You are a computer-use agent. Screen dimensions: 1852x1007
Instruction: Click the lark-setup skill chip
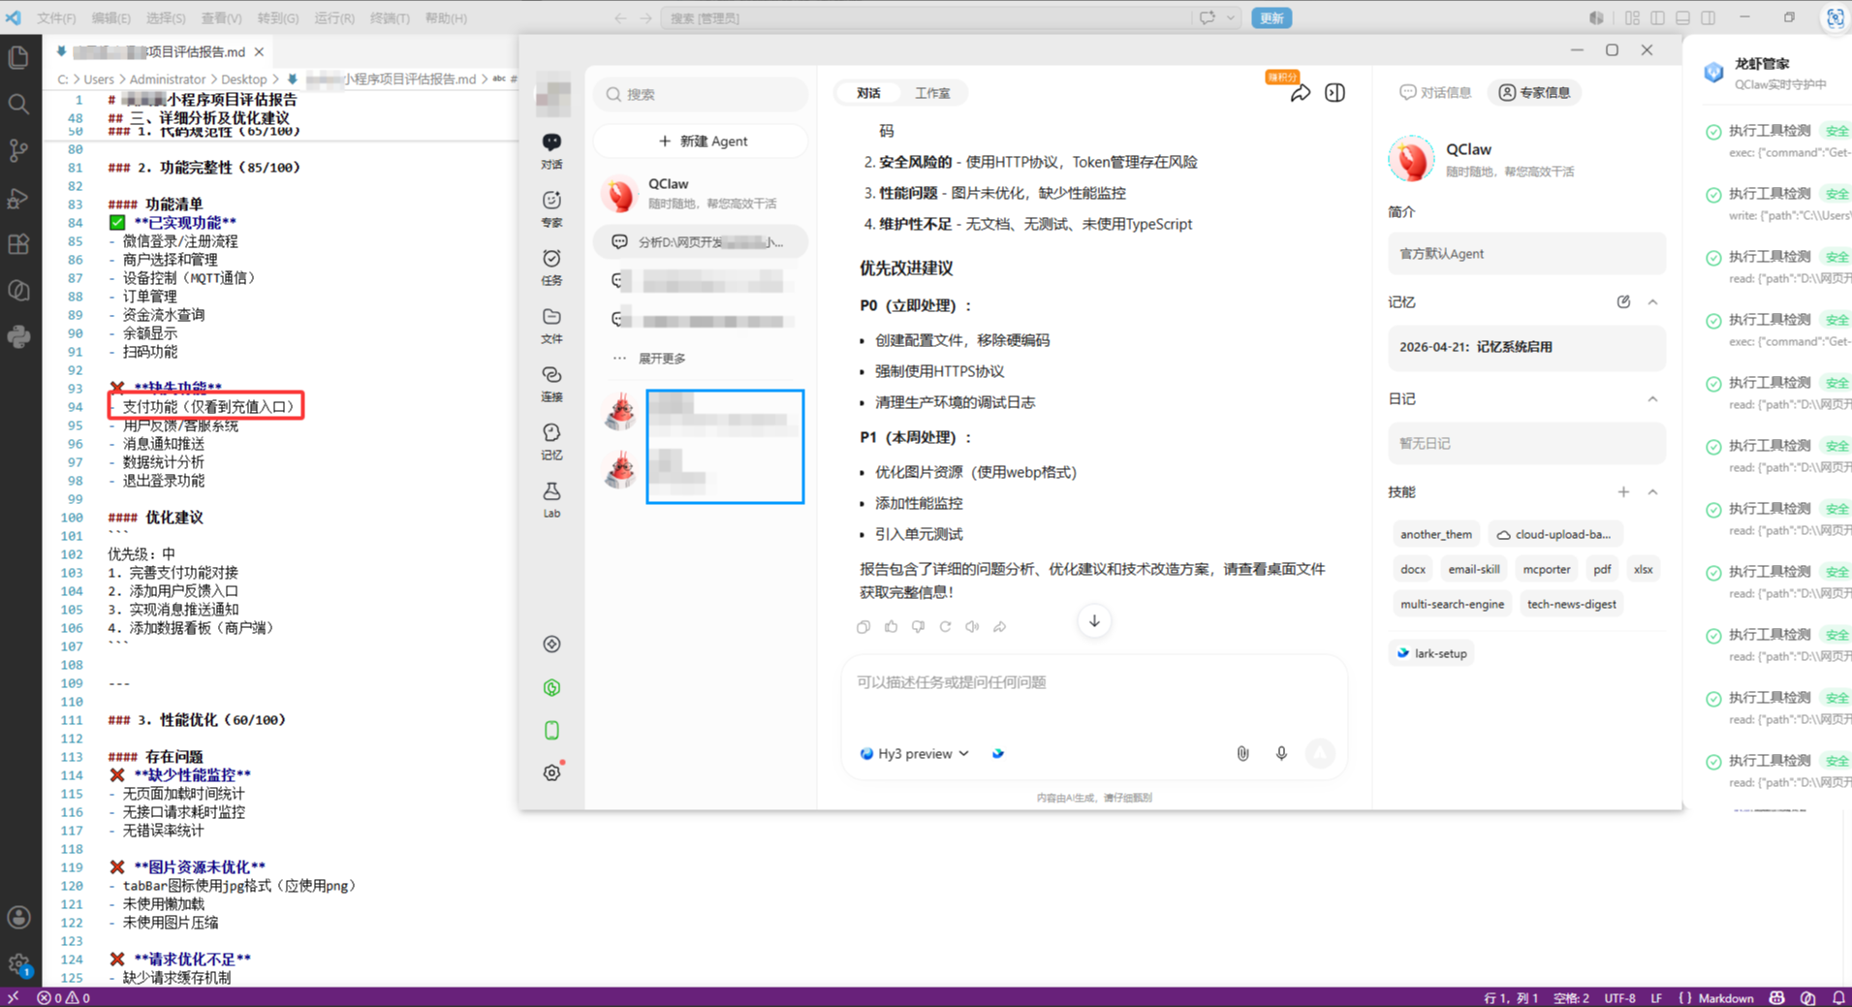[x=1430, y=653]
